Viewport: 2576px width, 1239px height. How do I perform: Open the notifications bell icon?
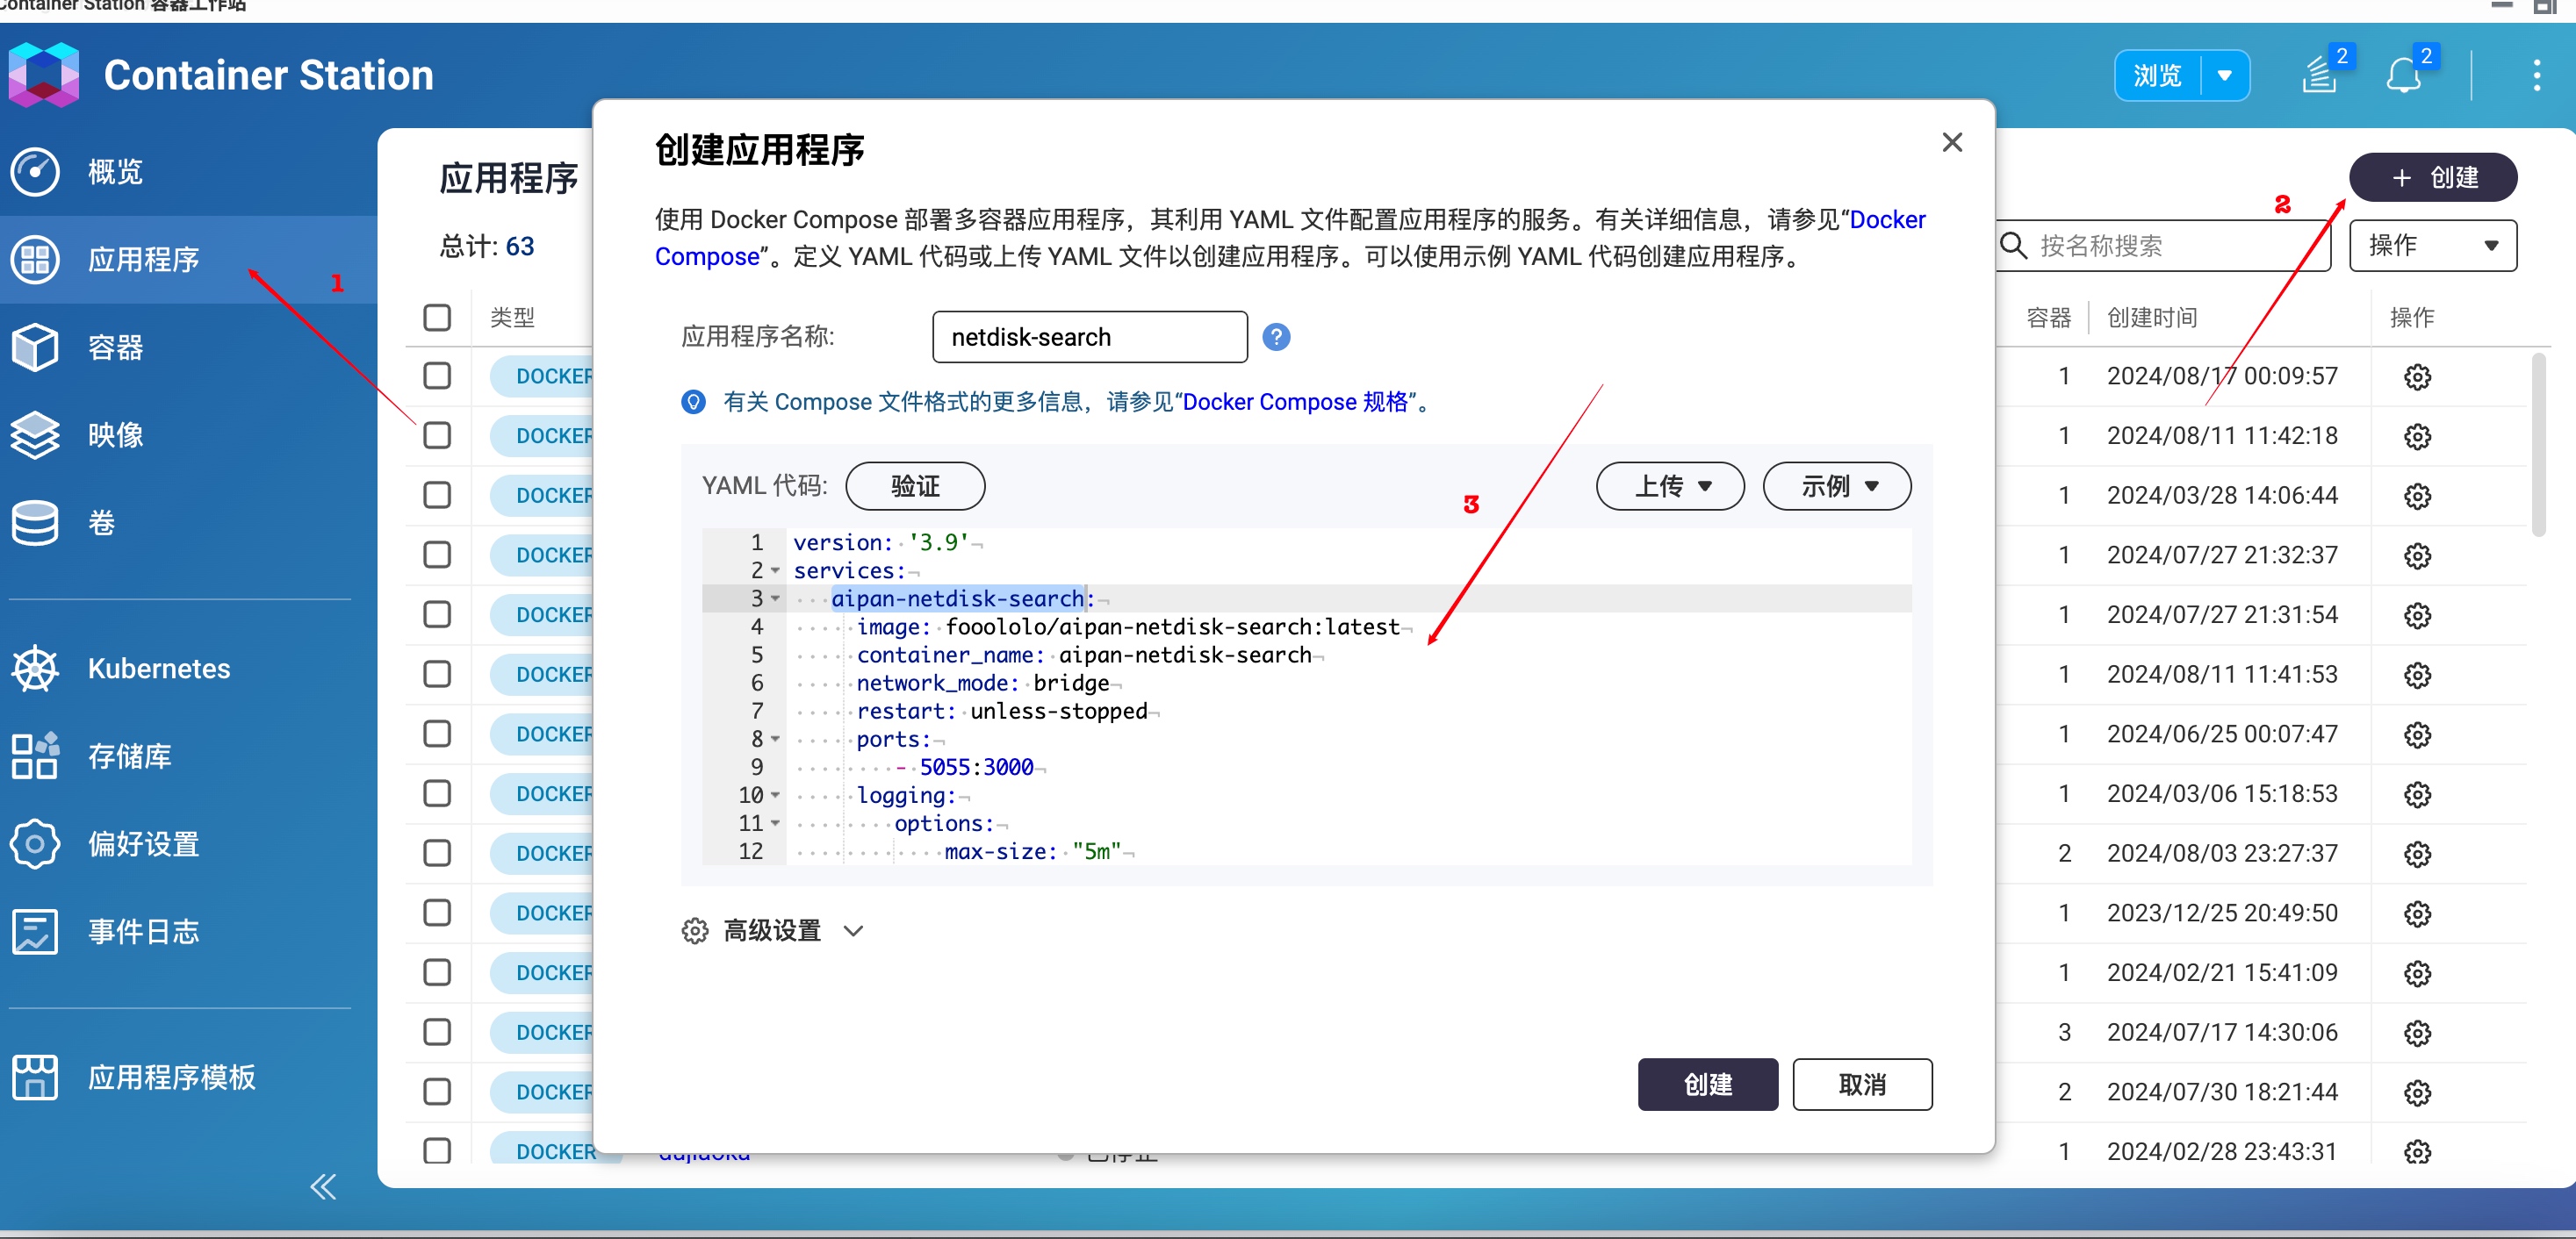(2403, 76)
